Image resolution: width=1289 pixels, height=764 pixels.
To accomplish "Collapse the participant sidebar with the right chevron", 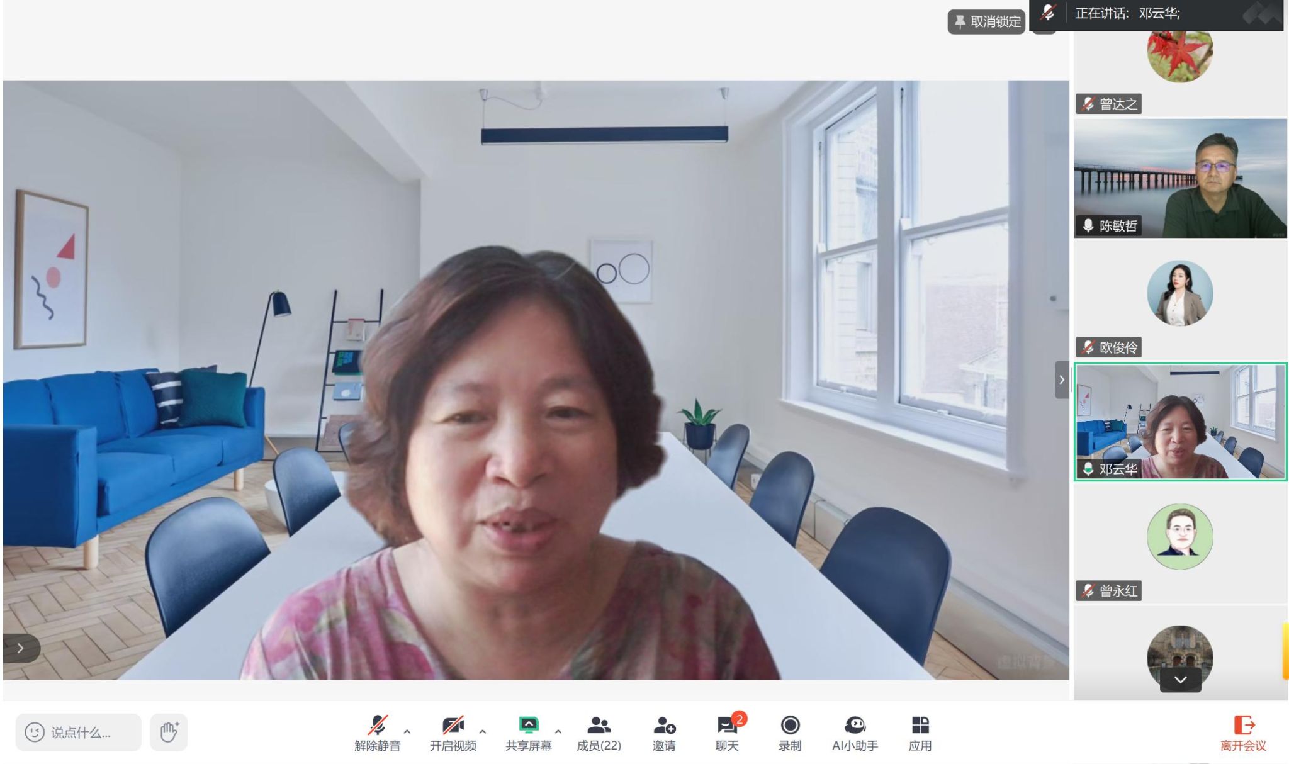I will coord(1062,379).
